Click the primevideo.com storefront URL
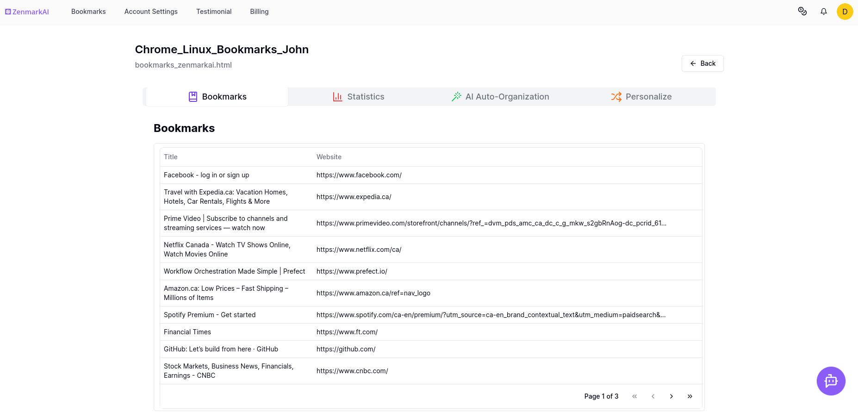This screenshot has height=413, width=858. 491,223
